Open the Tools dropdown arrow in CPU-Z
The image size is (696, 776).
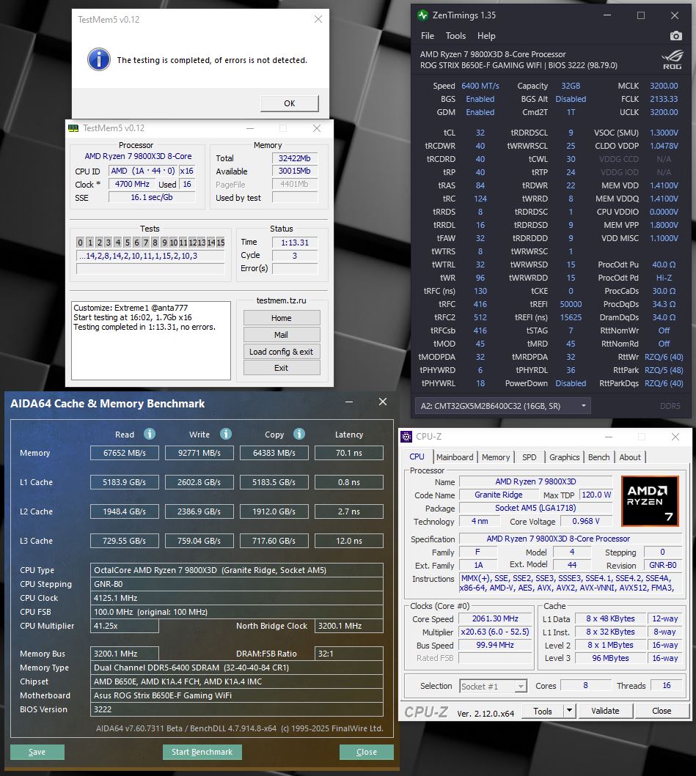click(569, 711)
